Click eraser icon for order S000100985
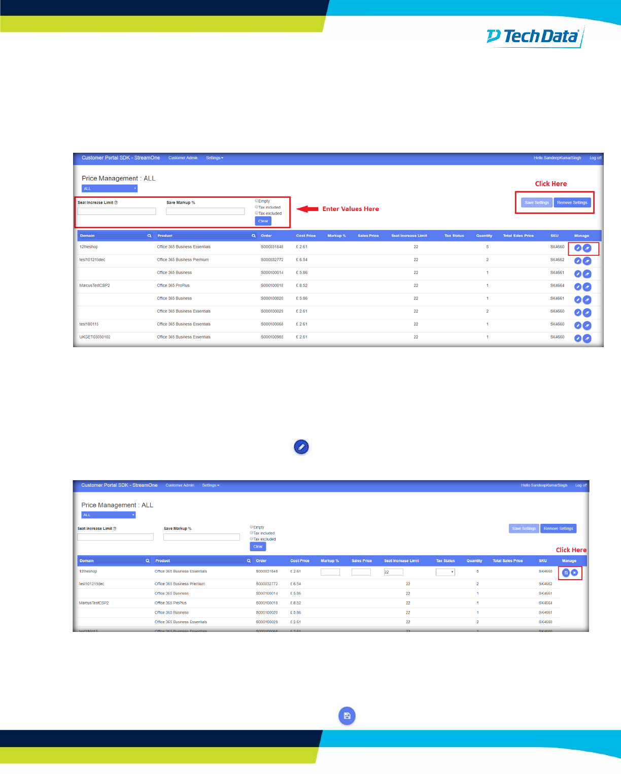 pyautogui.click(x=587, y=339)
